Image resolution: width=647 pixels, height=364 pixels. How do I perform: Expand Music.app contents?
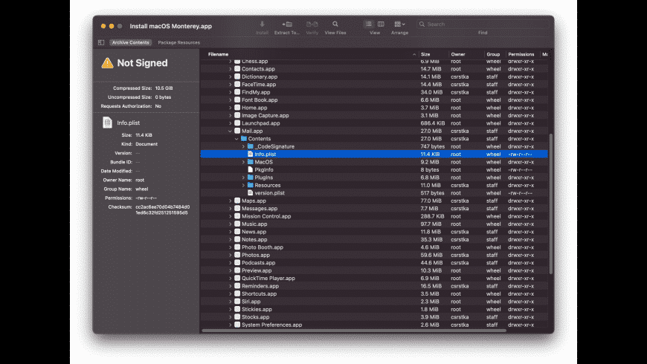231,224
